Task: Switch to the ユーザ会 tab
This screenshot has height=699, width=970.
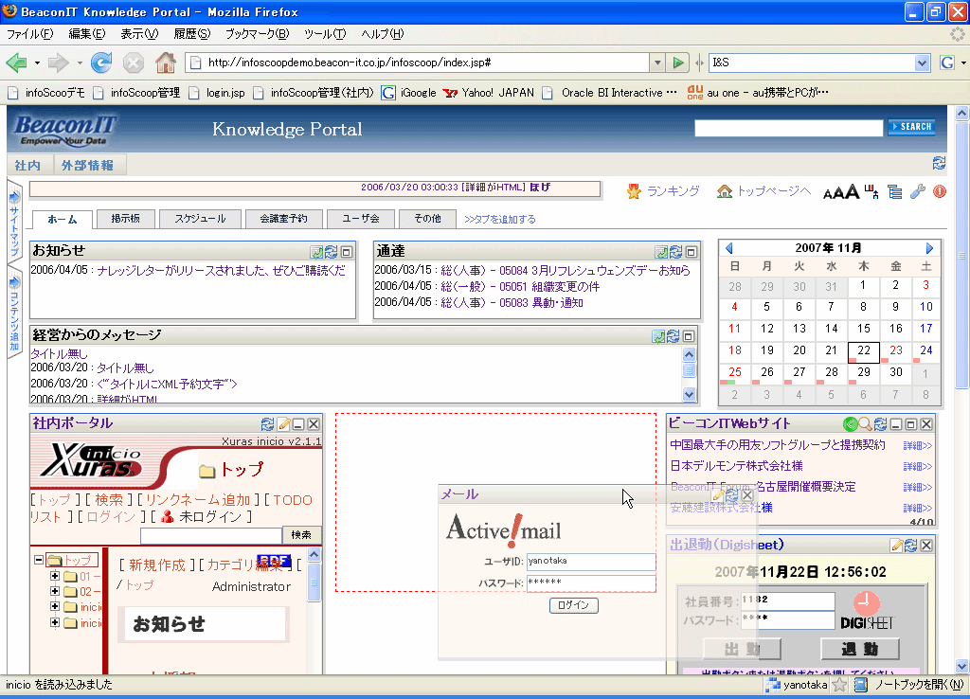Action: 361,219
